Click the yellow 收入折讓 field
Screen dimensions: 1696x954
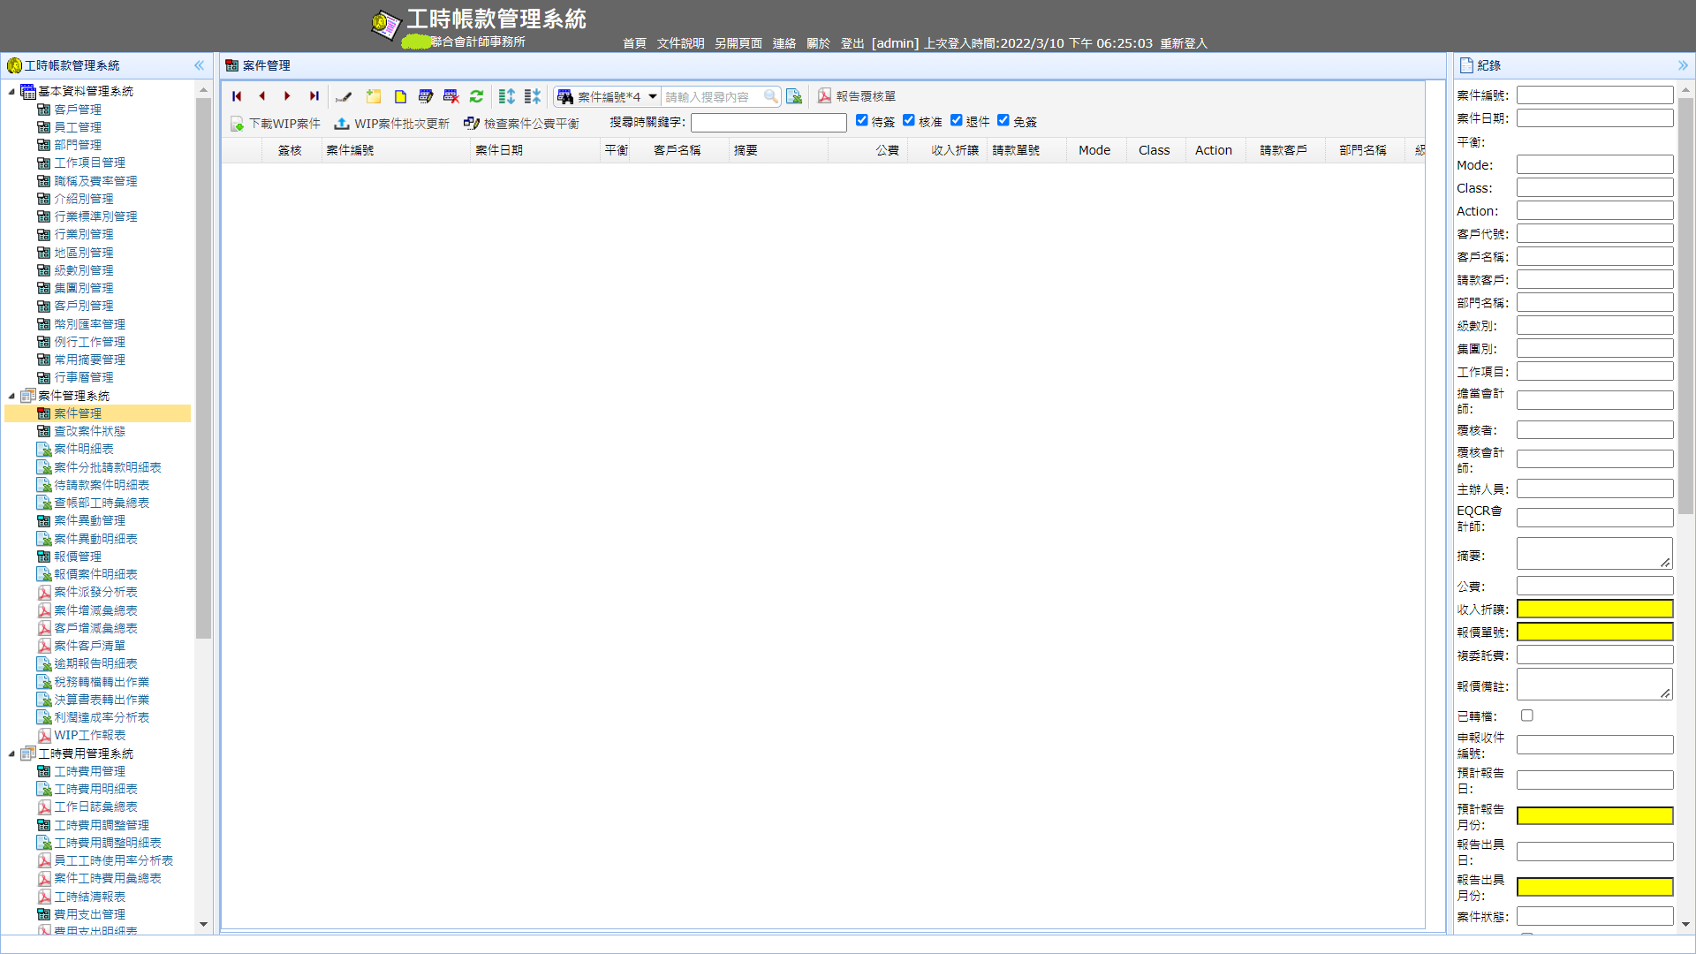[1594, 609]
